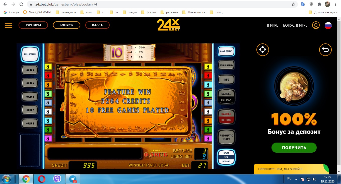
Task: Toggle the HOLD 3 button
Action: click(x=30, y=97)
